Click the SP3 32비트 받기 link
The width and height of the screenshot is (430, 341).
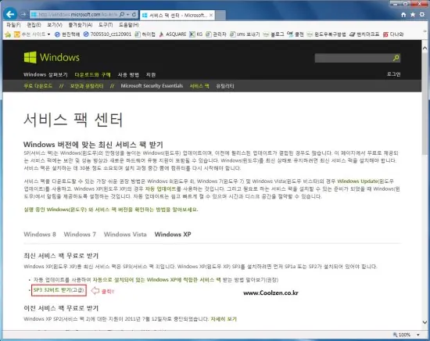(59, 290)
